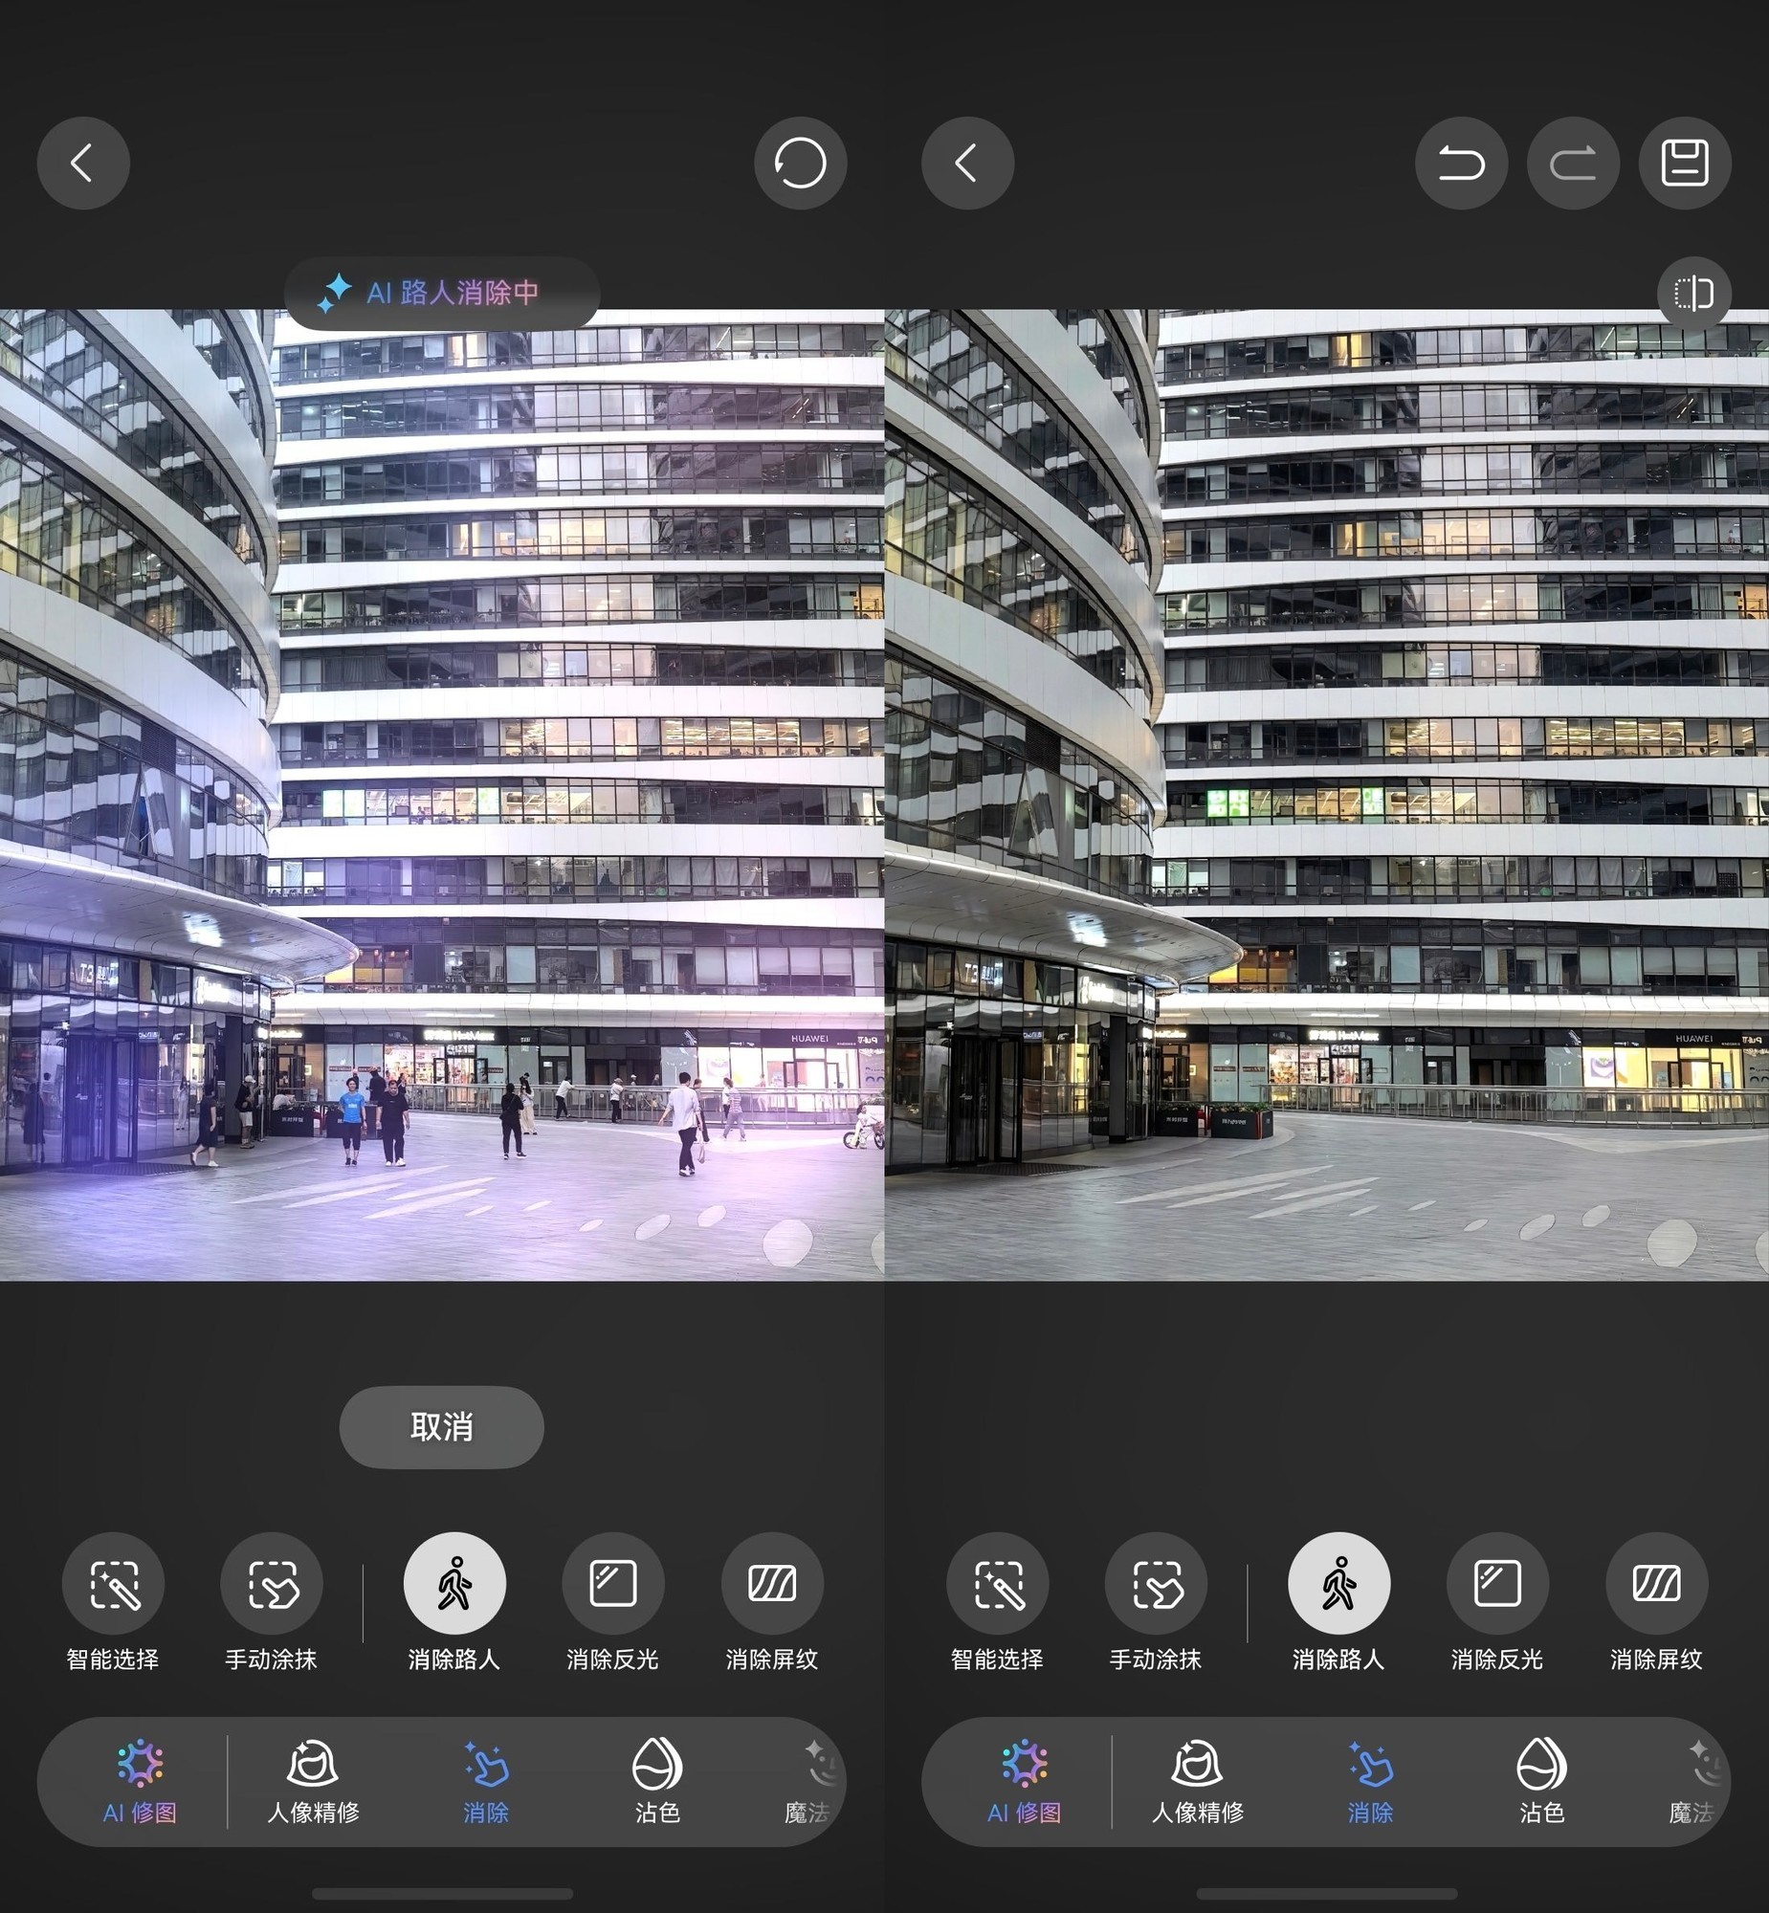
Task: Open AI 修图 tab on left screen
Action: [140, 1782]
